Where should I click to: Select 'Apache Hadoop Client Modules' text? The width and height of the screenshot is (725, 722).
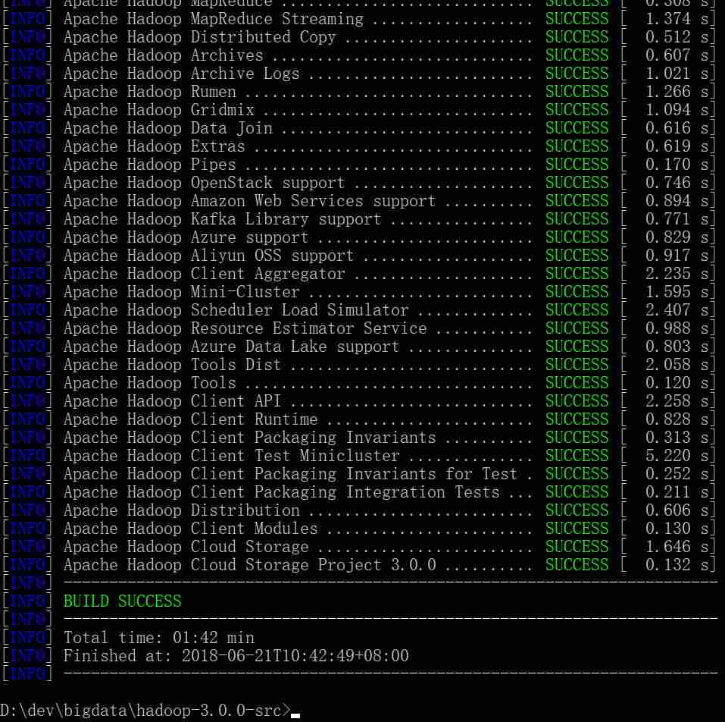coord(190,529)
